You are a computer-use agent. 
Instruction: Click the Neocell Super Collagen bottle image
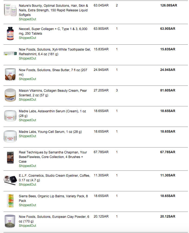(10, 34)
